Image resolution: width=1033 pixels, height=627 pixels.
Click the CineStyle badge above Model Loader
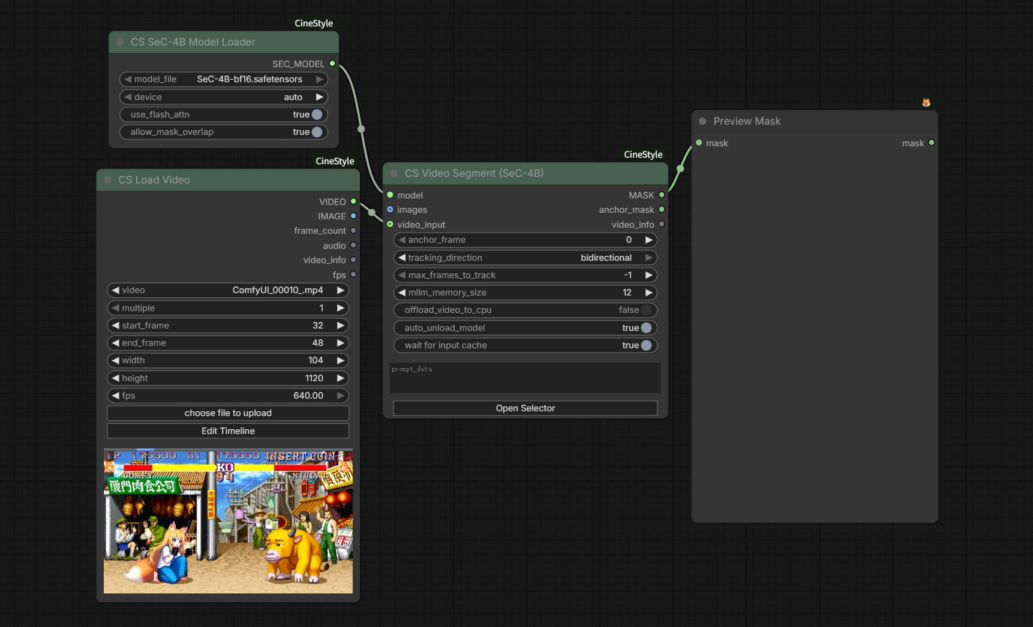click(314, 23)
